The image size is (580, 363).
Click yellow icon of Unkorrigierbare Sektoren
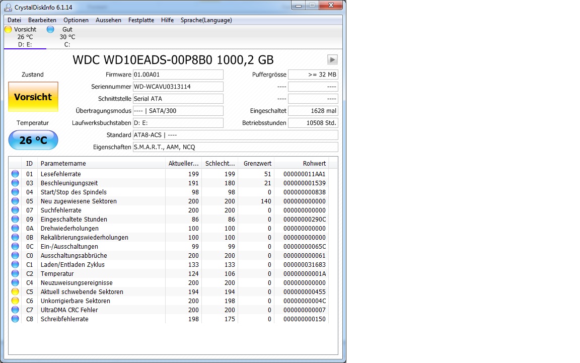15,301
